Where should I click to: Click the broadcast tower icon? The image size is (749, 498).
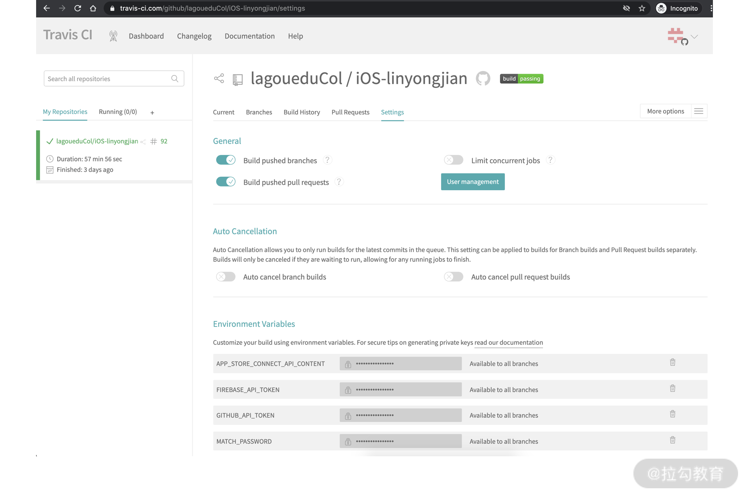point(113,36)
